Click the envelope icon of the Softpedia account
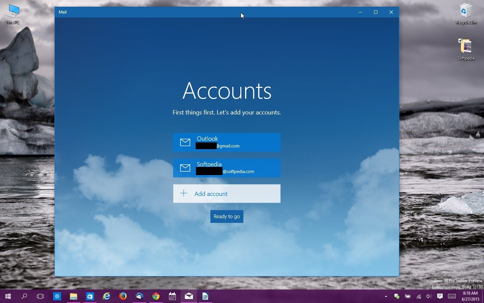484x303 pixels. pyautogui.click(x=185, y=168)
